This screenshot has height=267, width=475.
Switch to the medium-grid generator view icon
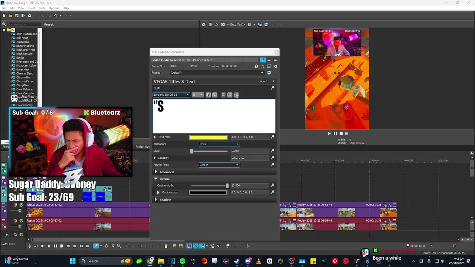click(x=269, y=60)
